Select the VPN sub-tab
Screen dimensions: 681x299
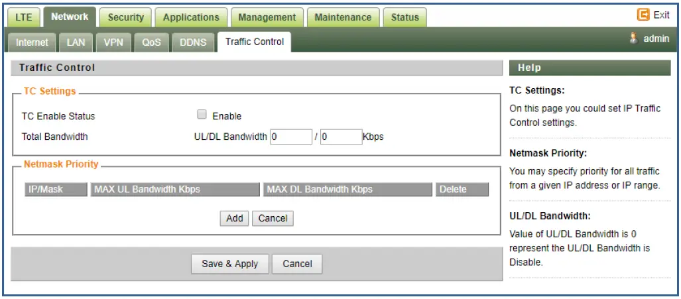tap(113, 42)
